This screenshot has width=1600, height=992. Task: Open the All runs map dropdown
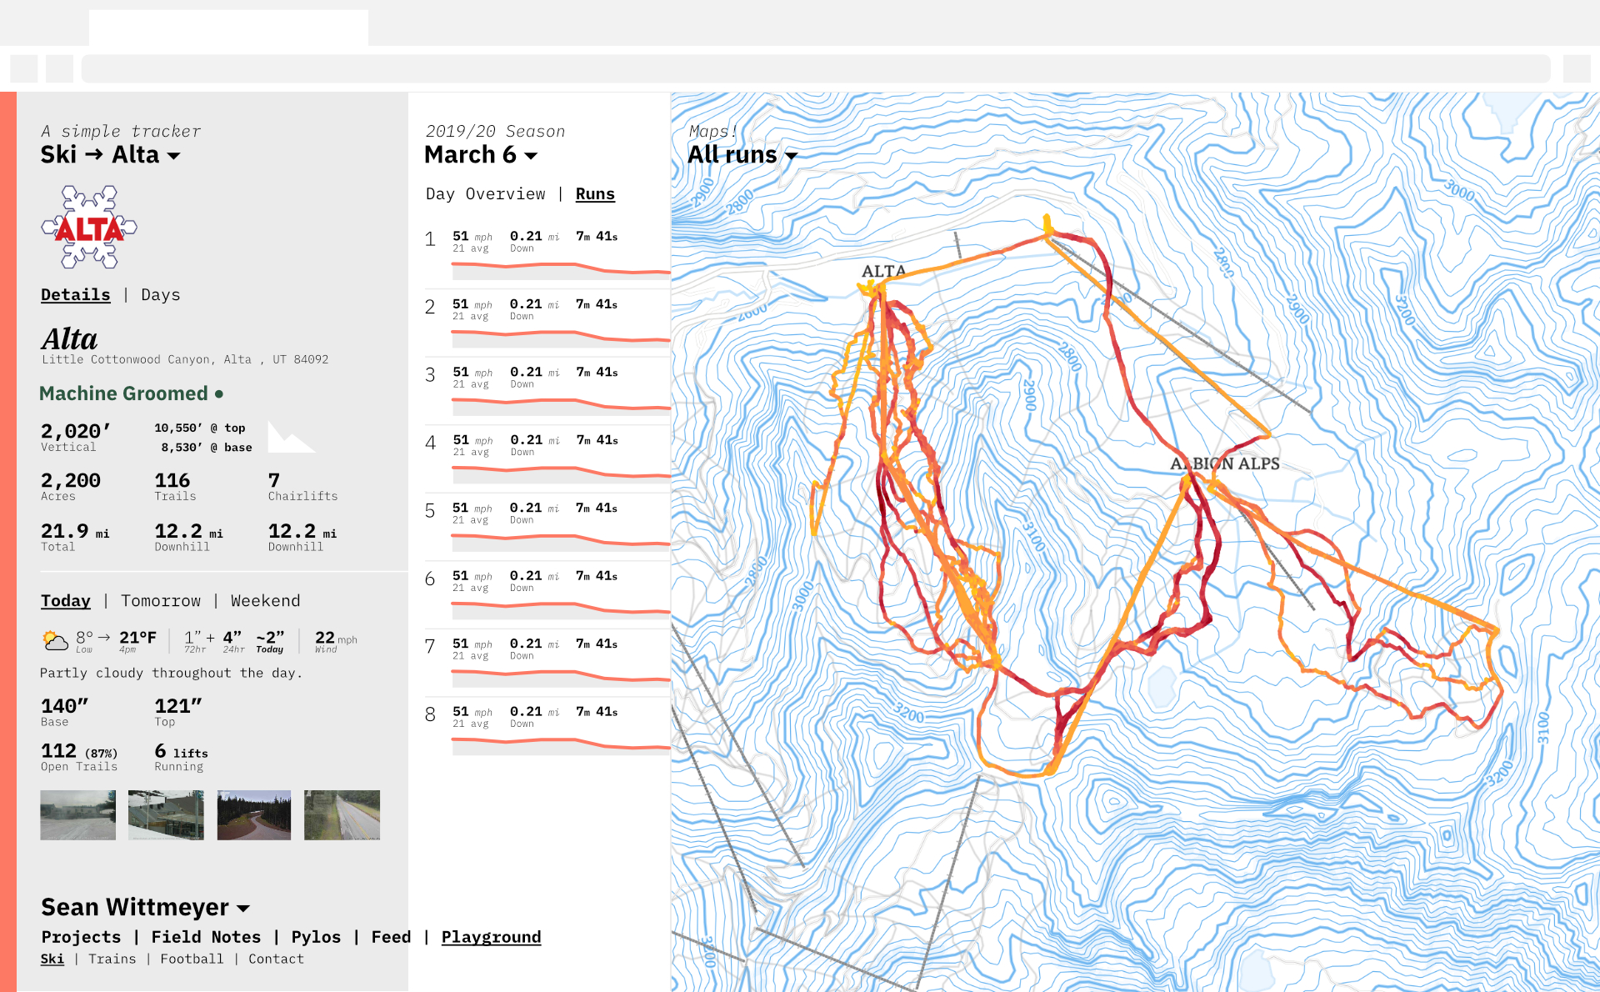click(791, 156)
